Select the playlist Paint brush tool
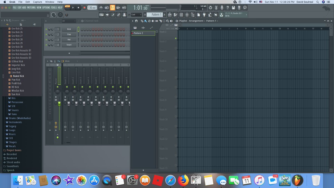The height and width of the screenshot is (188, 334). point(145,21)
